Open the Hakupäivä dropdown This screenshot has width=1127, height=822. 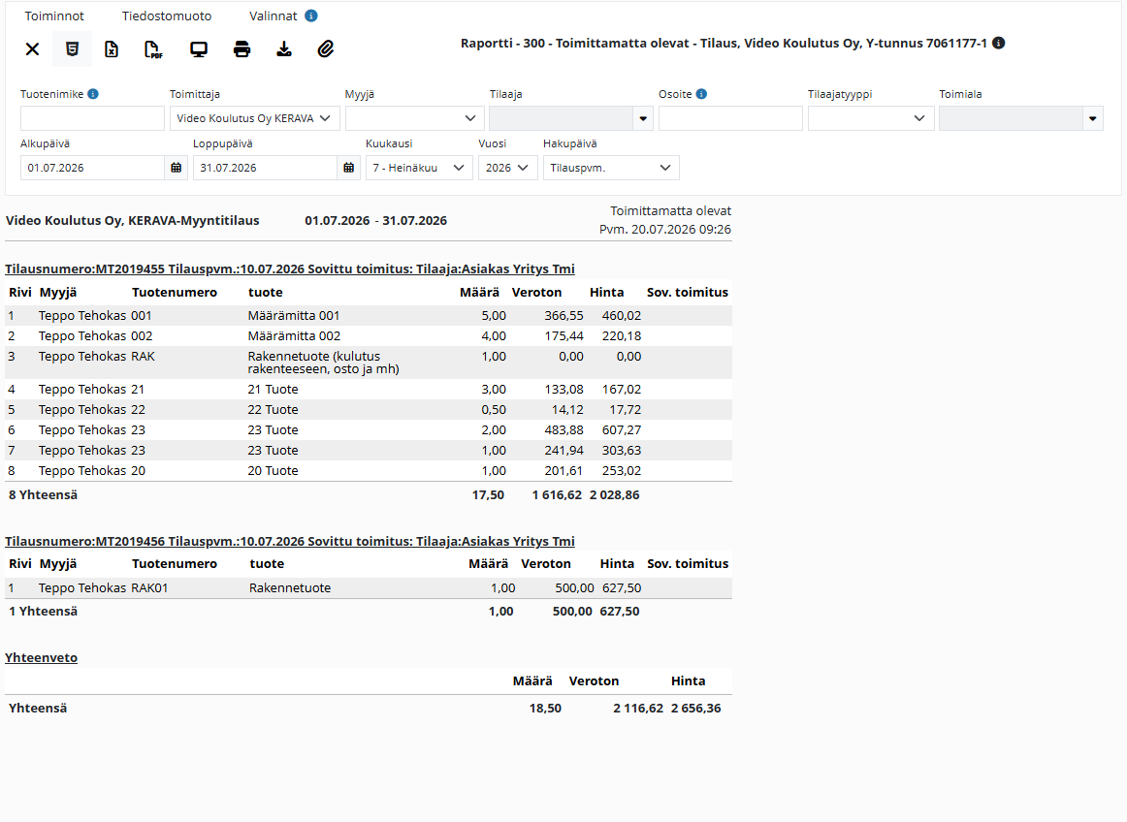[611, 168]
